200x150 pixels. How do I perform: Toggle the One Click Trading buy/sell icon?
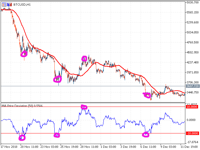click(x=10, y=5)
